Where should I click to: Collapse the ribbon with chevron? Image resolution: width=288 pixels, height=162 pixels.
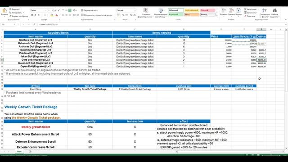pyautogui.click(x=286, y=20)
